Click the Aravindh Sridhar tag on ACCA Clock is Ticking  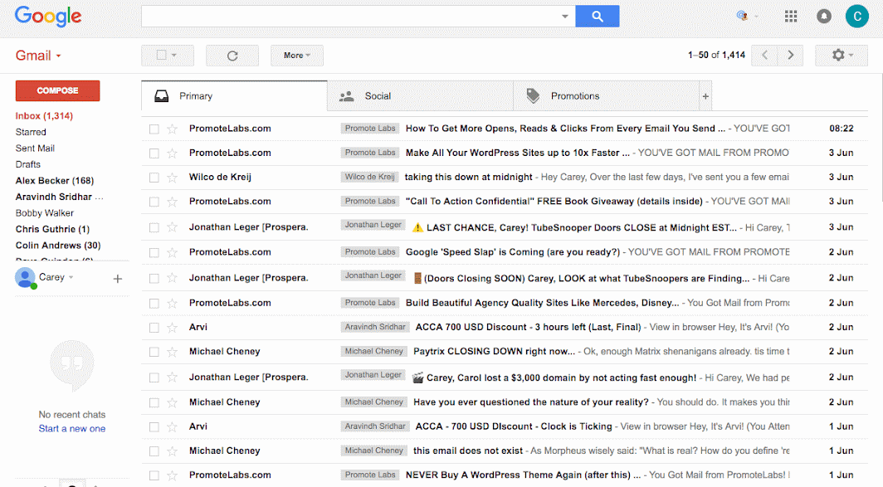tap(375, 426)
